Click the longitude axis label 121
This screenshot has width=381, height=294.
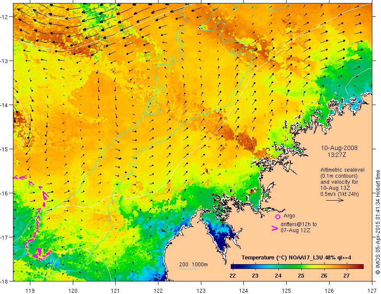pyautogui.click(x=116, y=291)
